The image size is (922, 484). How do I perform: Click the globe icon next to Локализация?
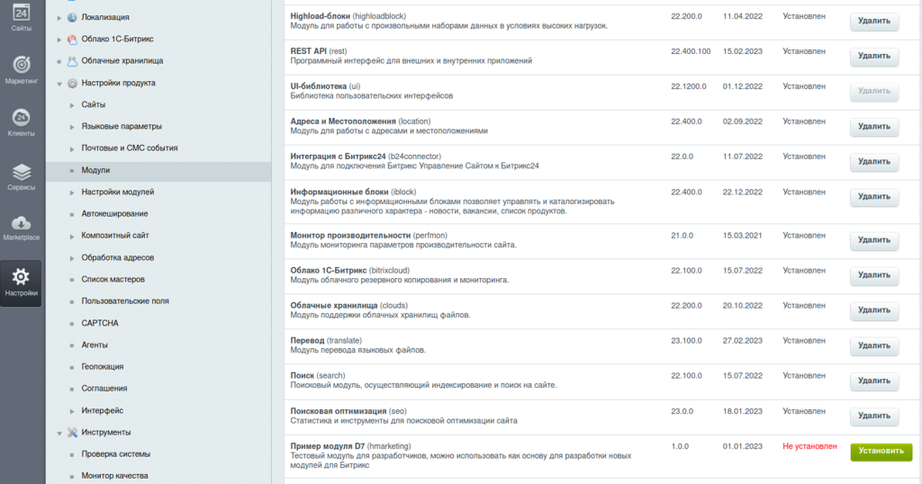pyautogui.click(x=72, y=18)
